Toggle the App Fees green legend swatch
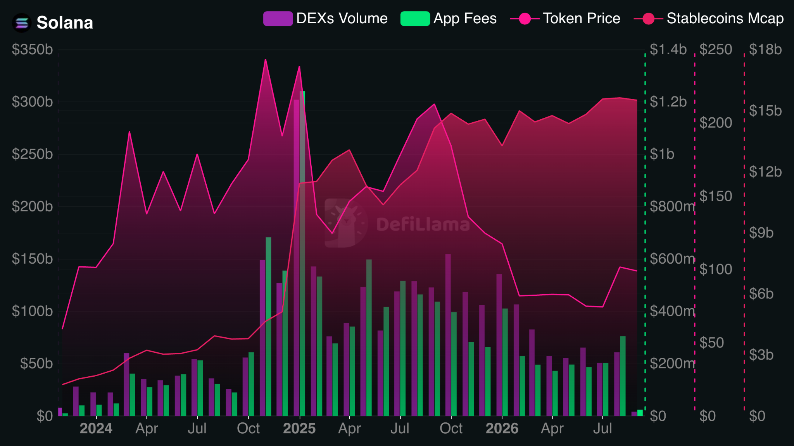The image size is (794, 446). (415, 19)
